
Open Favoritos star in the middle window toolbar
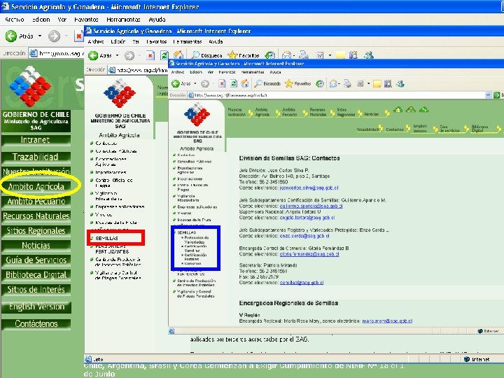coord(244,55)
